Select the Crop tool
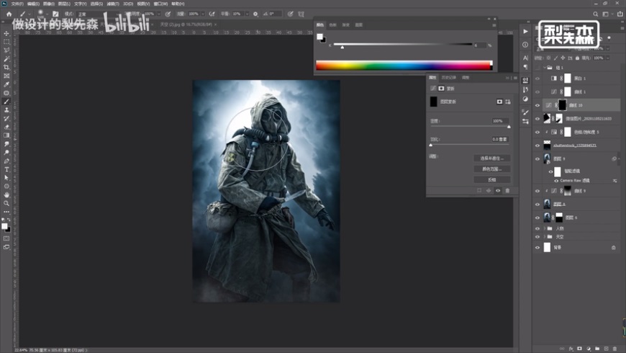626x353 pixels. pyautogui.click(x=6, y=67)
